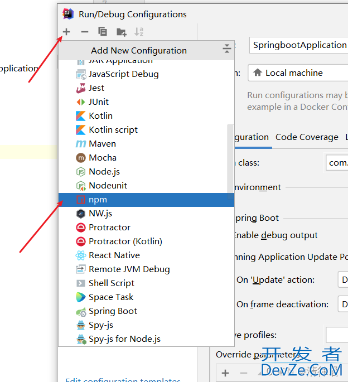Select the JUnit configuration icon
The height and width of the screenshot is (382, 348).
[81, 102]
